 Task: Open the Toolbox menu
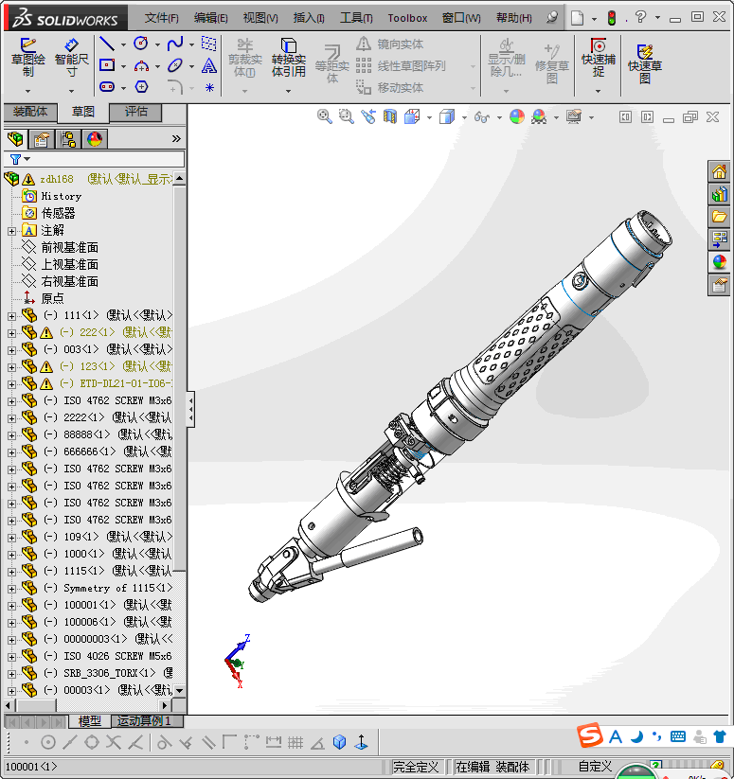coord(407,18)
